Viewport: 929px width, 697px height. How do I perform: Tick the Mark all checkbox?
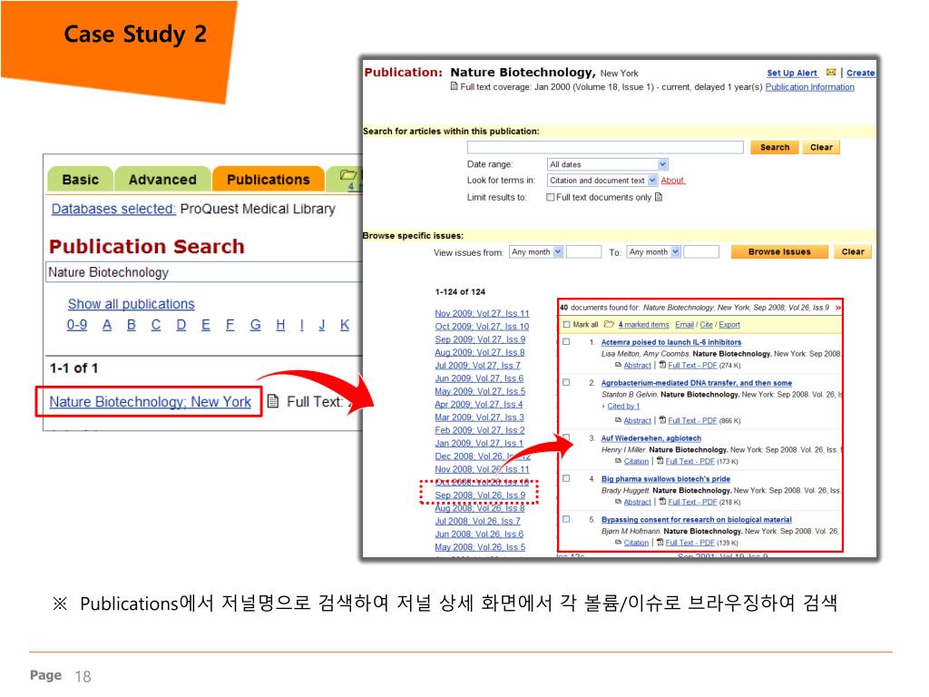click(x=566, y=325)
